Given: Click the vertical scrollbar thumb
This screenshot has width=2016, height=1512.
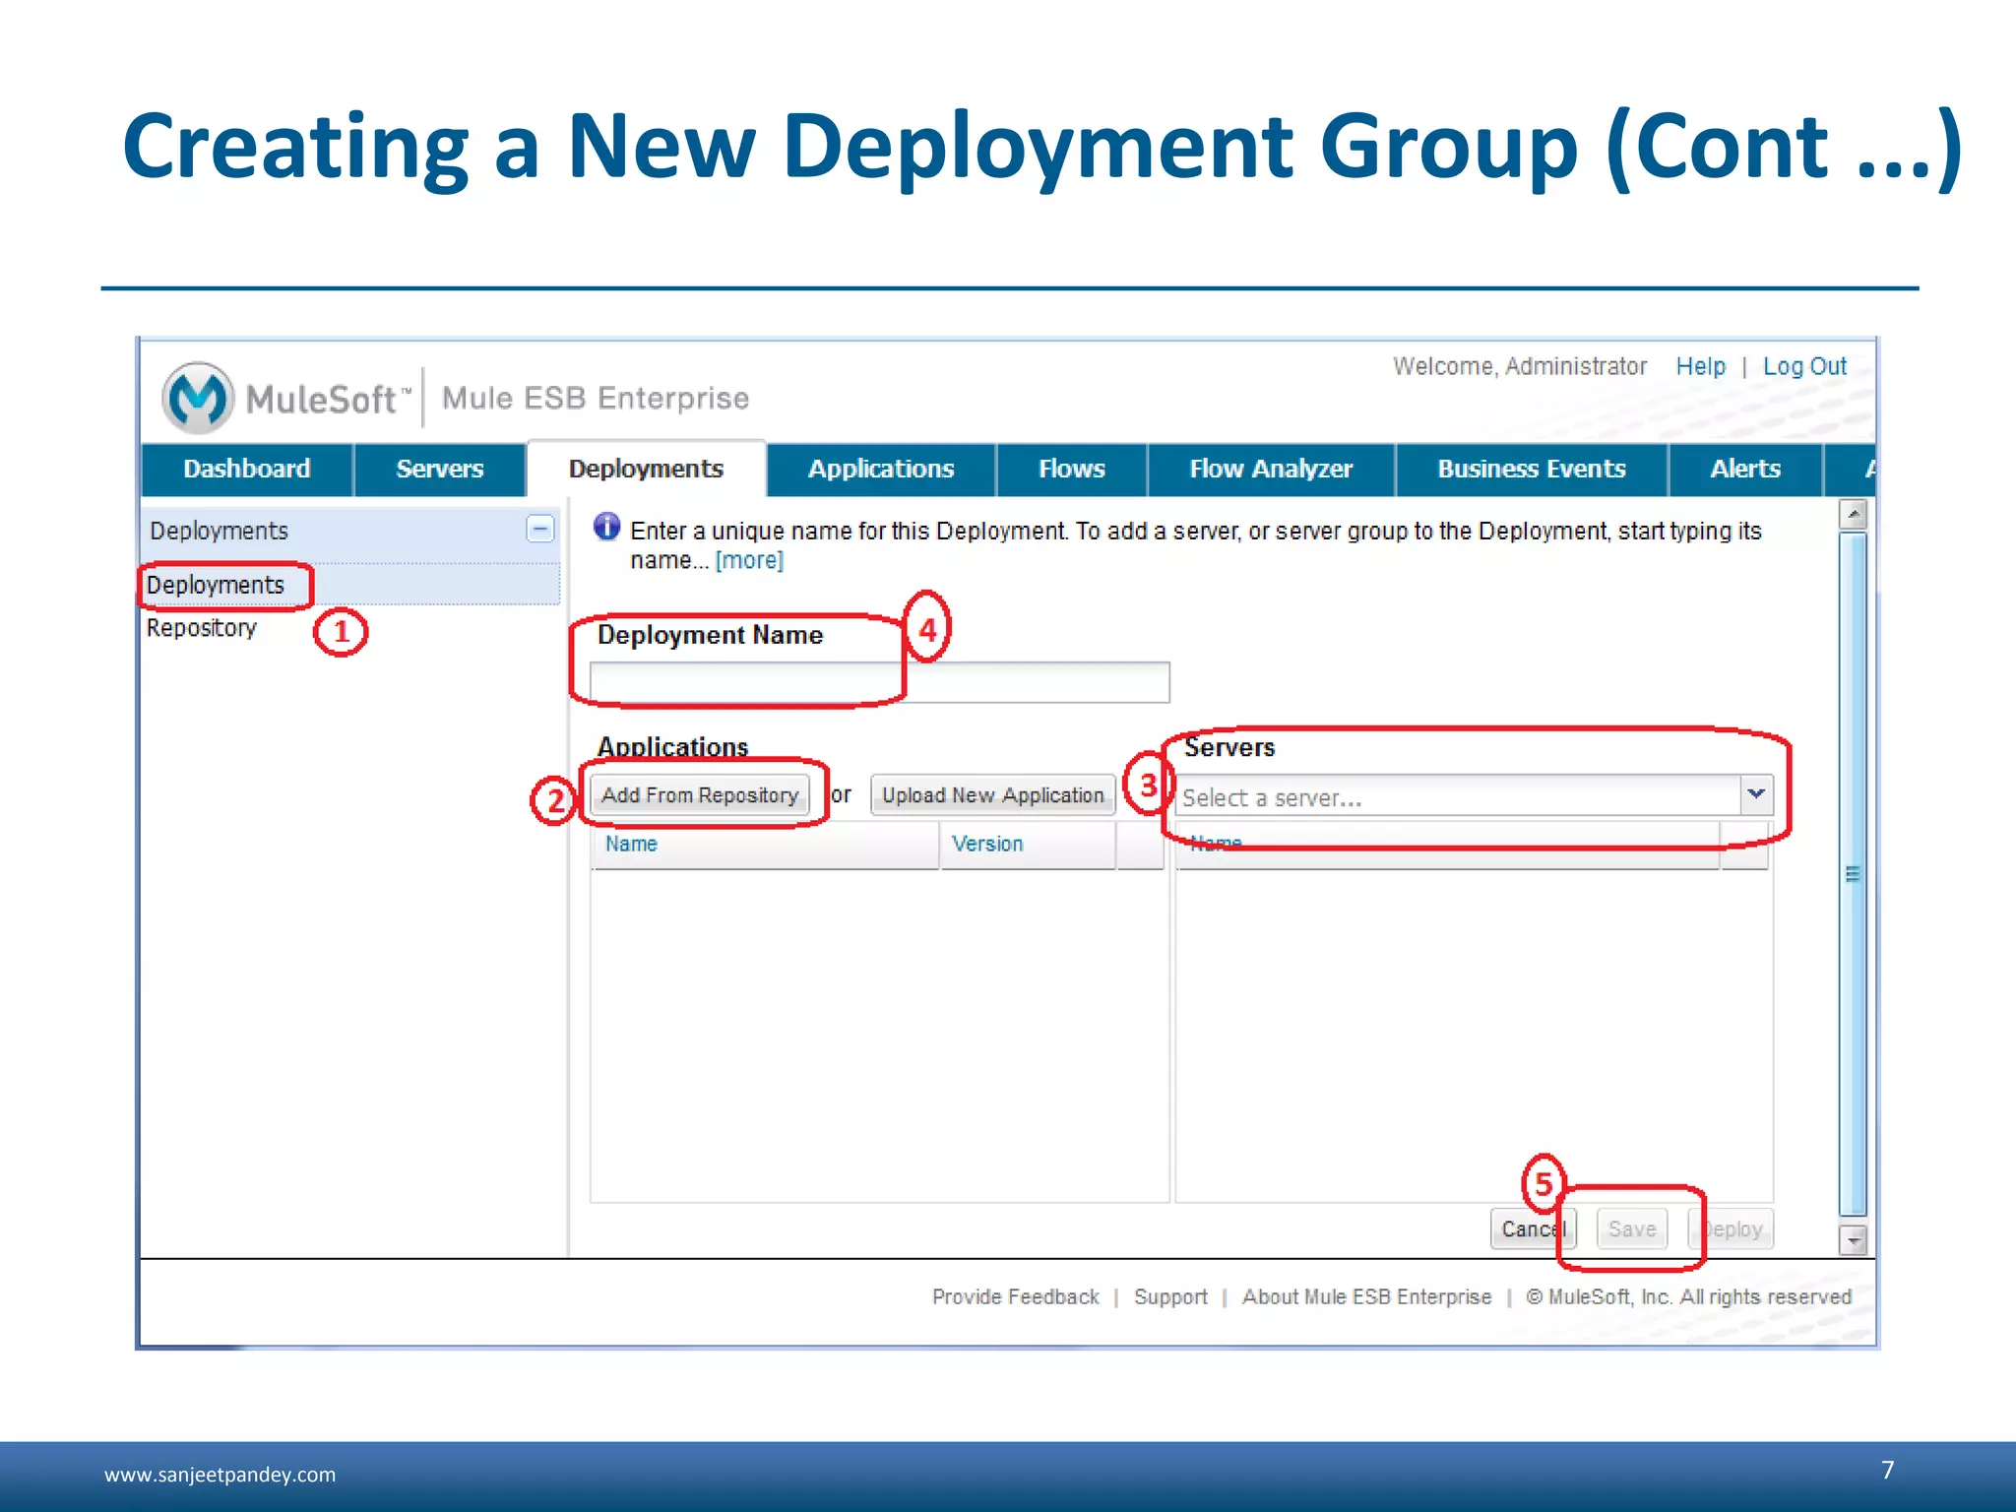Looking at the screenshot, I should point(1853,874).
